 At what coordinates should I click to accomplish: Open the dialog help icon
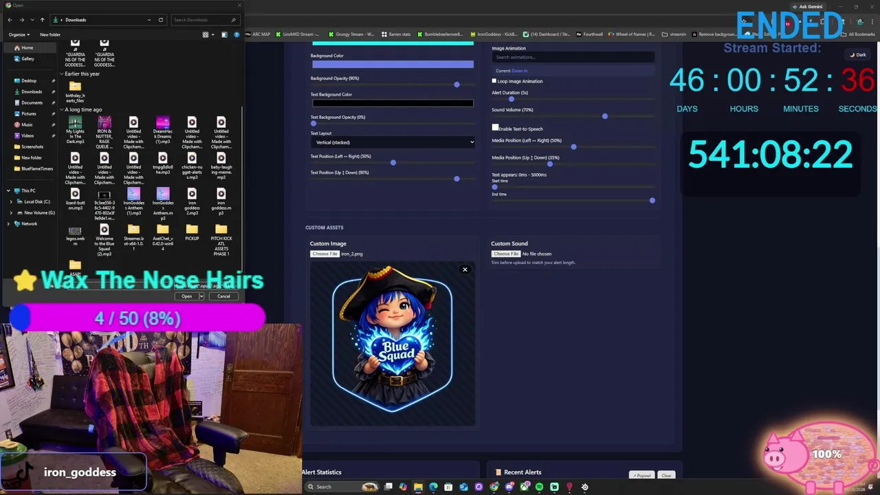tap(237, 34)
